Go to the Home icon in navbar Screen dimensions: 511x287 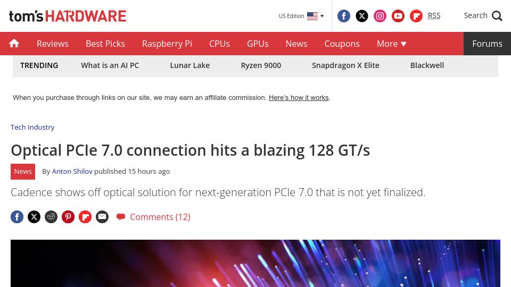pyautogui.click(x=14, y=43)
